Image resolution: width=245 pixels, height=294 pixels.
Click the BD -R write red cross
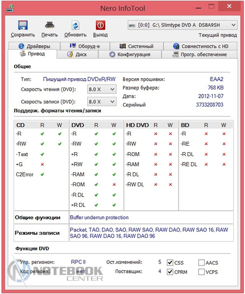tap(224, 134)
